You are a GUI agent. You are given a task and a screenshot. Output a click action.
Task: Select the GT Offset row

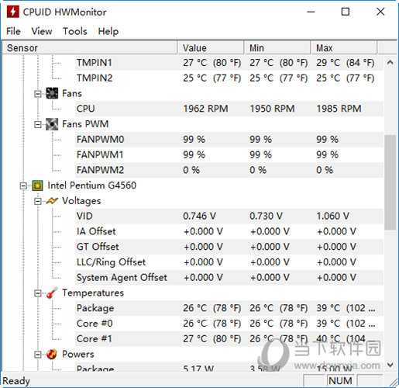tap(229, 247)
